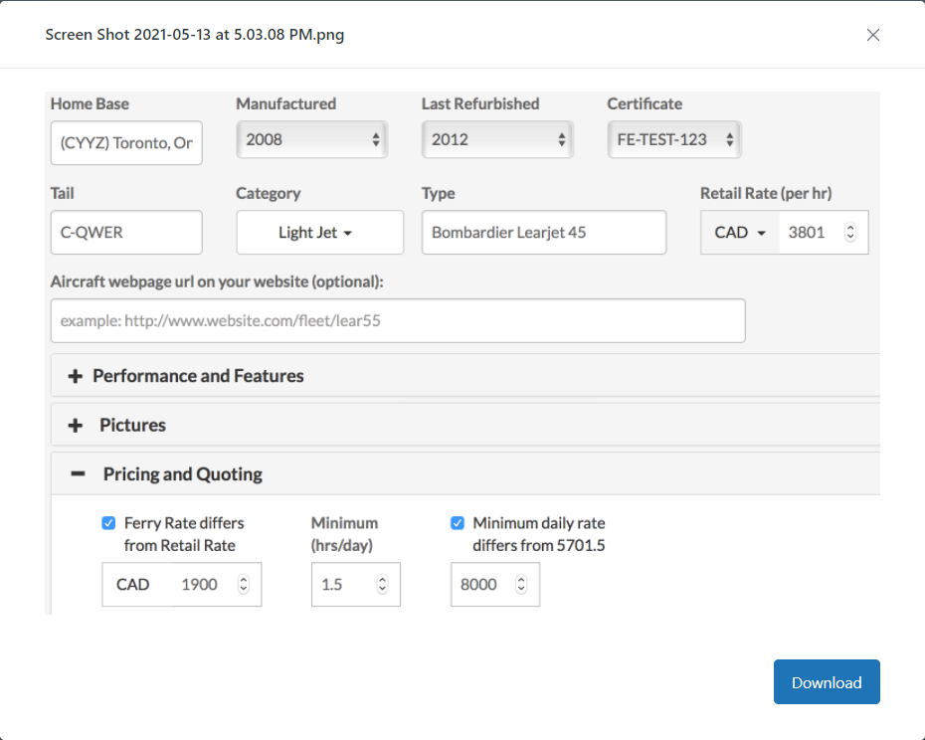
Task: Click the Home Base input field
Action: pyautogui.click(x=126, y=143)
